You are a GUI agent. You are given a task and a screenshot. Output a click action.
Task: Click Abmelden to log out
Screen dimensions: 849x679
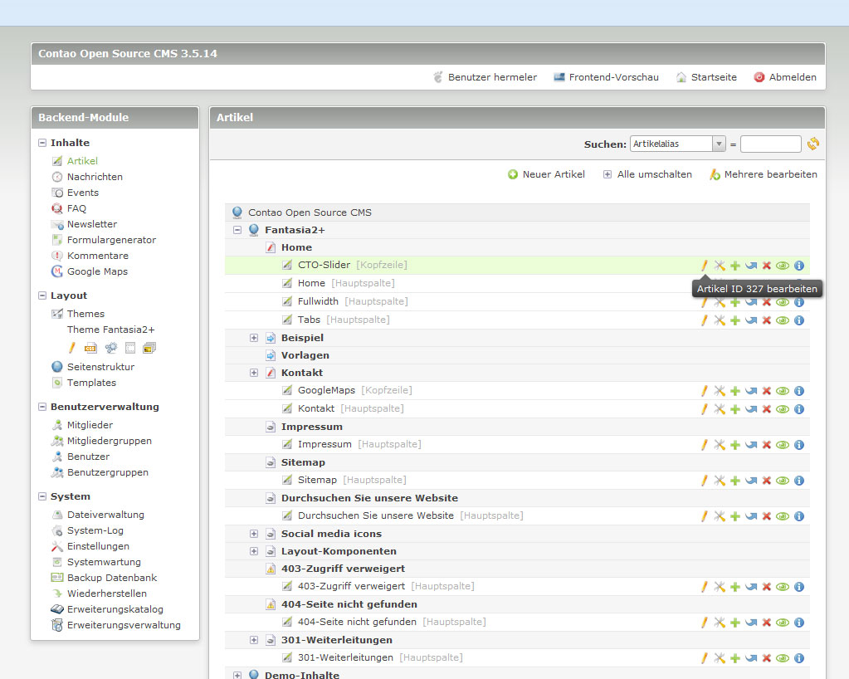tap(792, 77)
